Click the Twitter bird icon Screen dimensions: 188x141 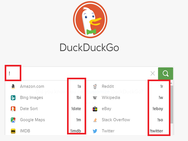click(x=95, y=131)
